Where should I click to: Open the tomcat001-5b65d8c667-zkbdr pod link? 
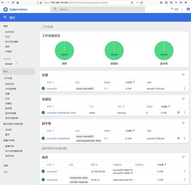point(61,113)
